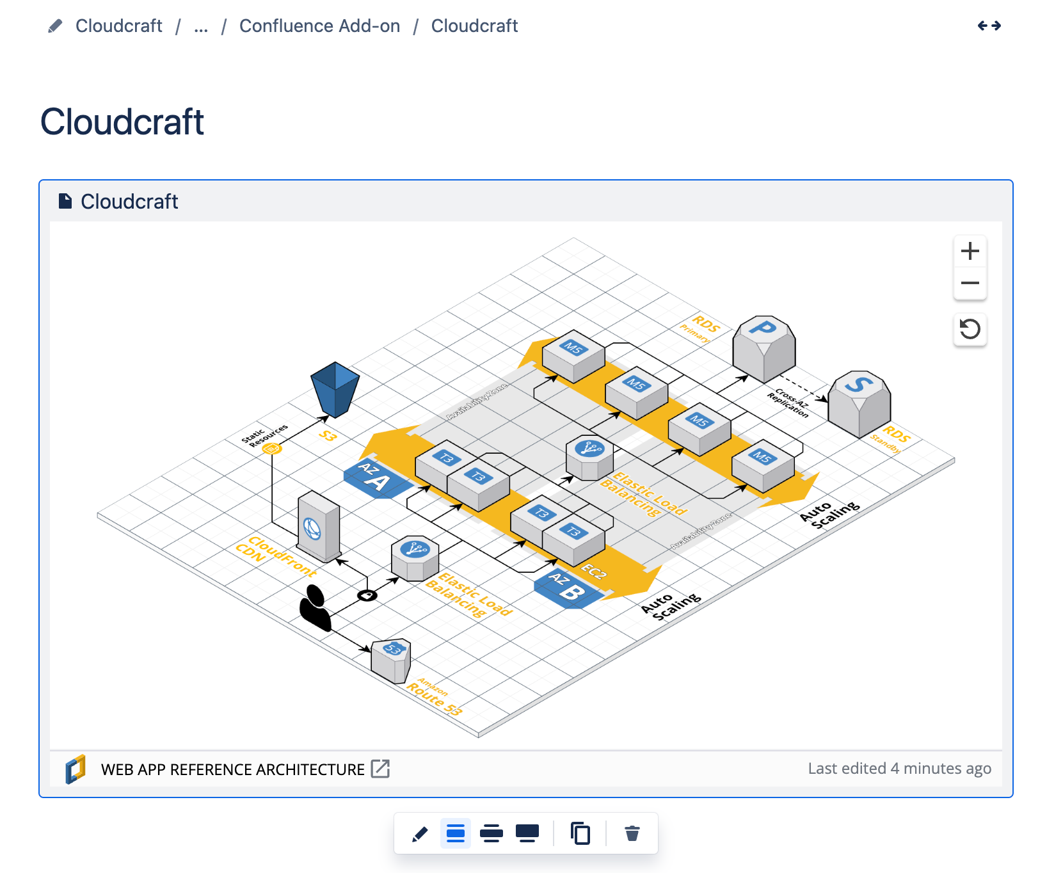Zoom out using the minus icon
The height and width of the screenshot is (873, 1047).
click(970, 282)
